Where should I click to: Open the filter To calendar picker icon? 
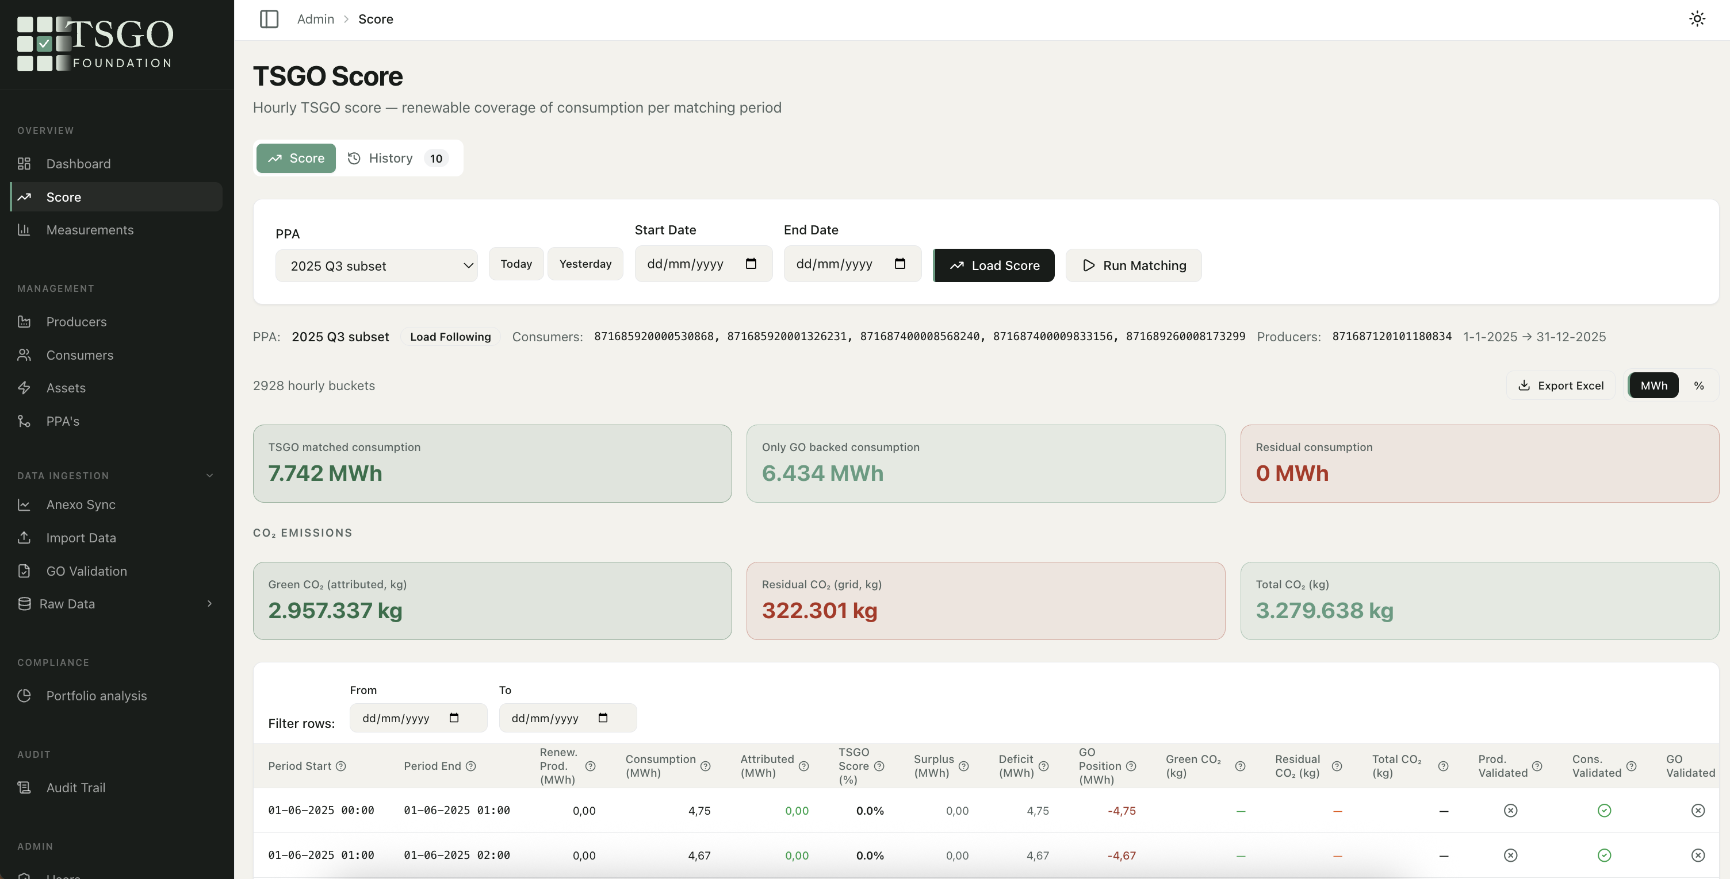[x=603, y=718]
